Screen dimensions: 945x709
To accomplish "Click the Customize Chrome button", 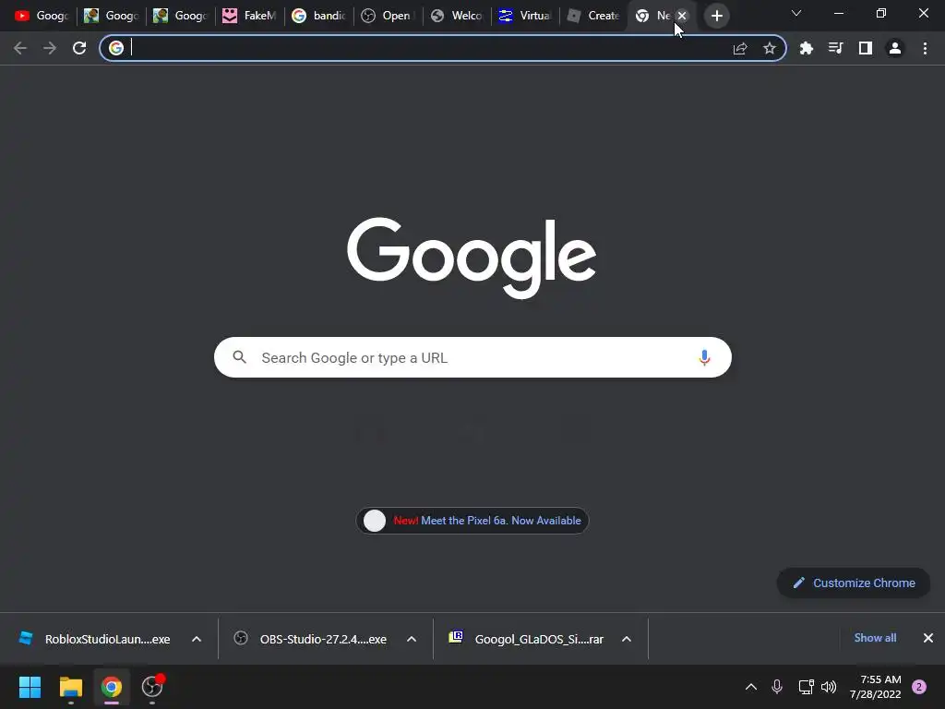I will pos(854,583).
